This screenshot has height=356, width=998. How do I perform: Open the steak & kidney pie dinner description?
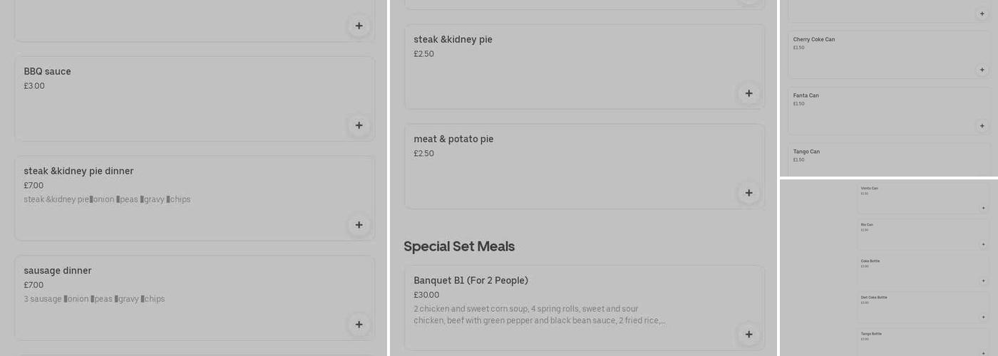(x=107, y=199)
